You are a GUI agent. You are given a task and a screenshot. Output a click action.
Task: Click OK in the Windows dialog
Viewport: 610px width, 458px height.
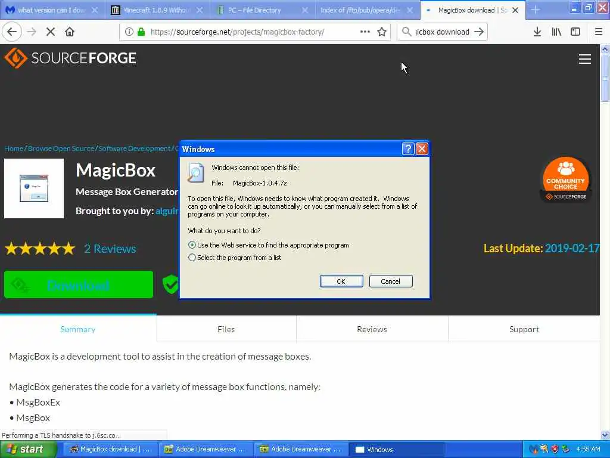coord(341,281)
